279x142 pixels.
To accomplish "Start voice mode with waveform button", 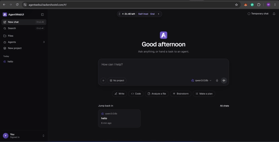I will point(224,81).
